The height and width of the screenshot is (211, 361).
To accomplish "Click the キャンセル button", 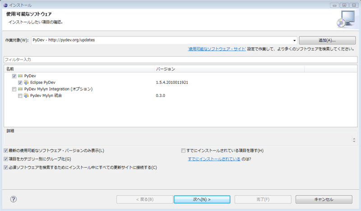I will click(x=324, y=199).
